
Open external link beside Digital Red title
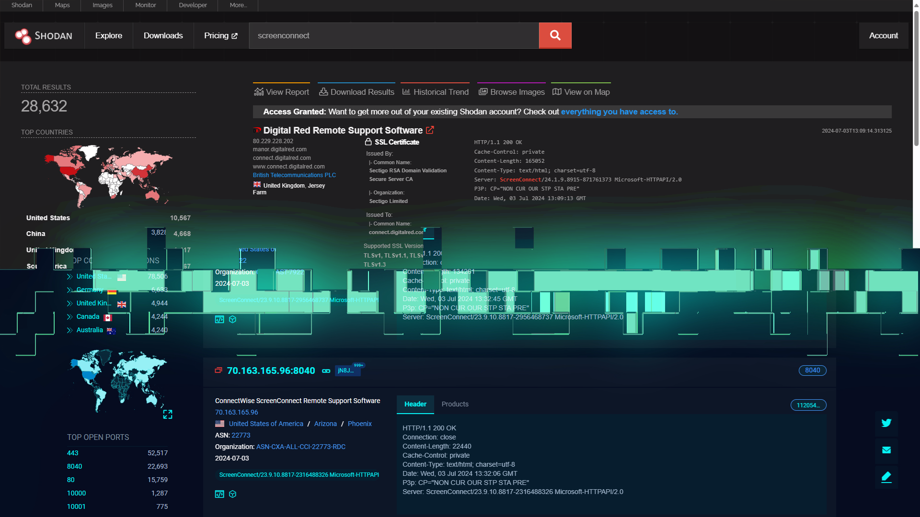(430, 130)
